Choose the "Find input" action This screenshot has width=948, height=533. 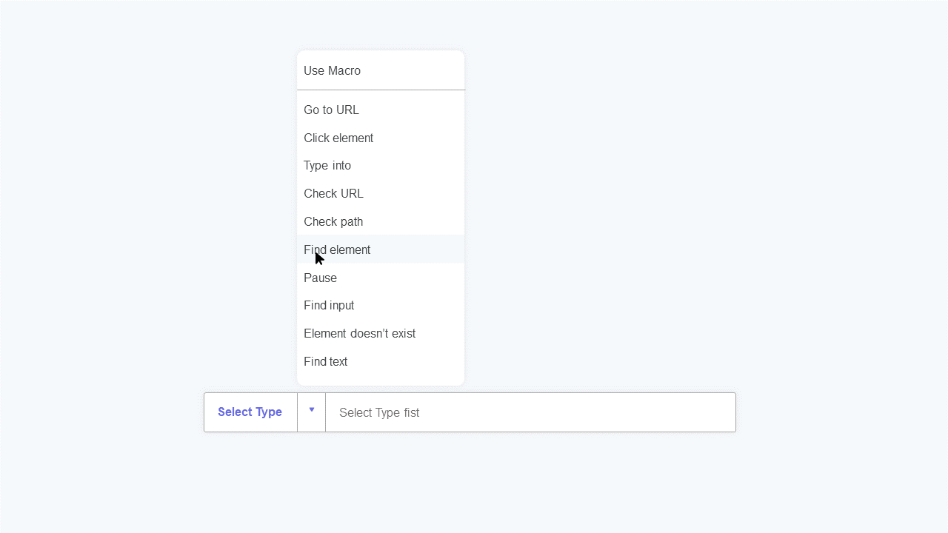click(329, 305)
